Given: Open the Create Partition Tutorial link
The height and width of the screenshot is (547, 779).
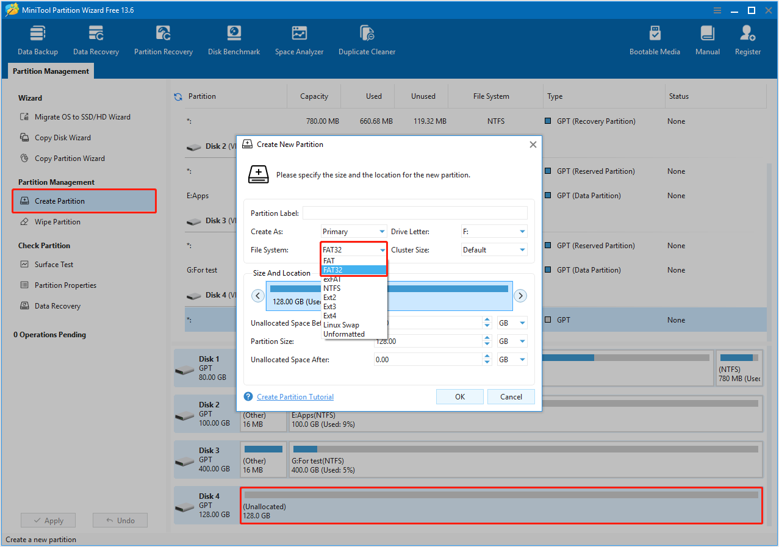Looking at the screenshot, I should [x=295, y=397].
